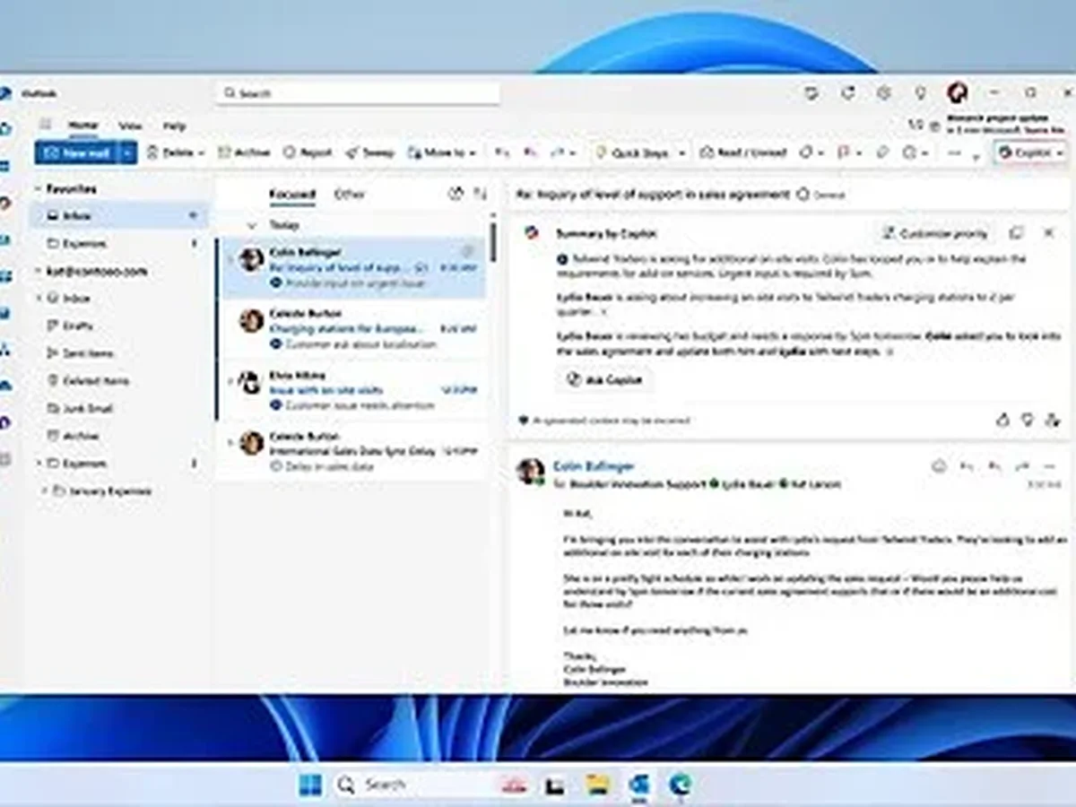Archive the selected message via toolbar
This screenshot has width=1076, height=807.
[245, 153]
